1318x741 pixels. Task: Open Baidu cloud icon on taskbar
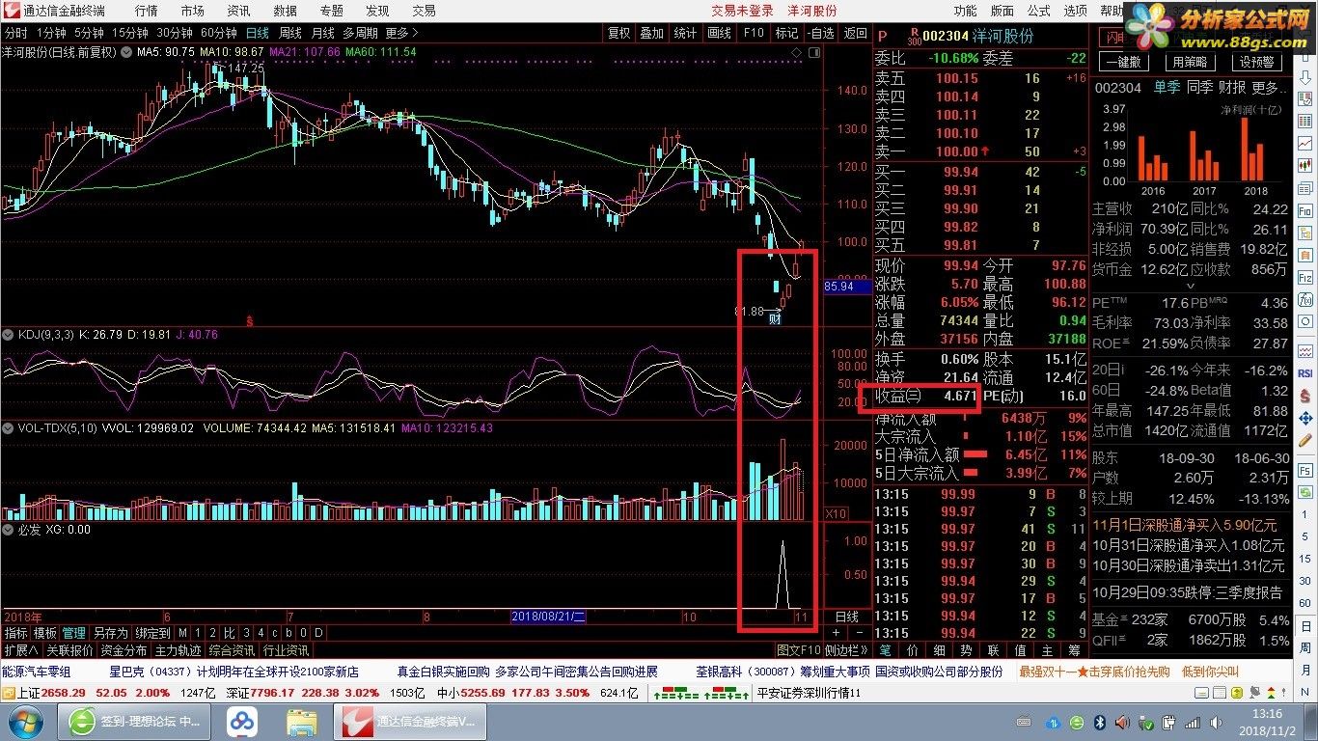click(243, 721)
